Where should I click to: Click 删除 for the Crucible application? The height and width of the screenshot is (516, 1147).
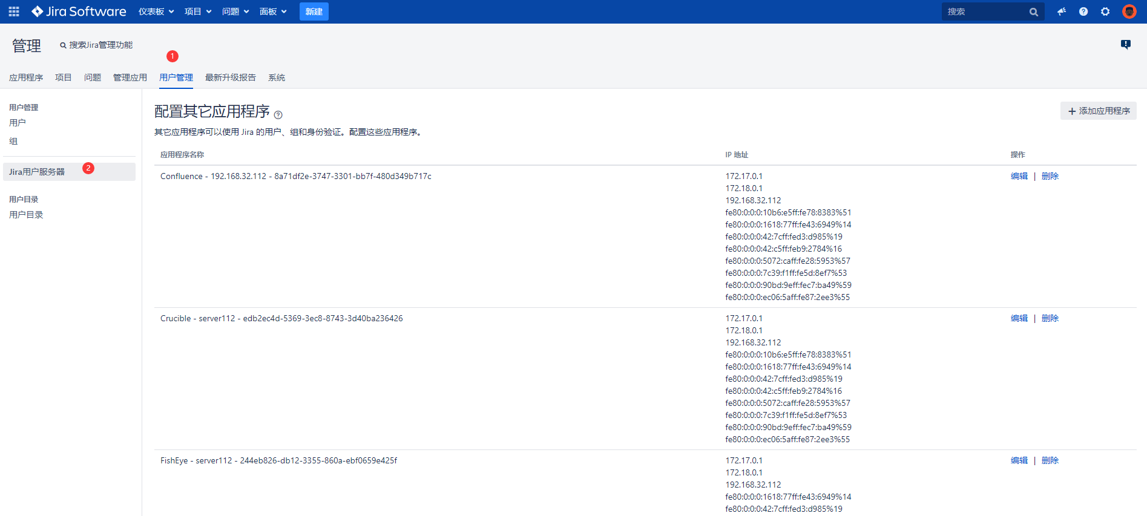click(1050, 318)
